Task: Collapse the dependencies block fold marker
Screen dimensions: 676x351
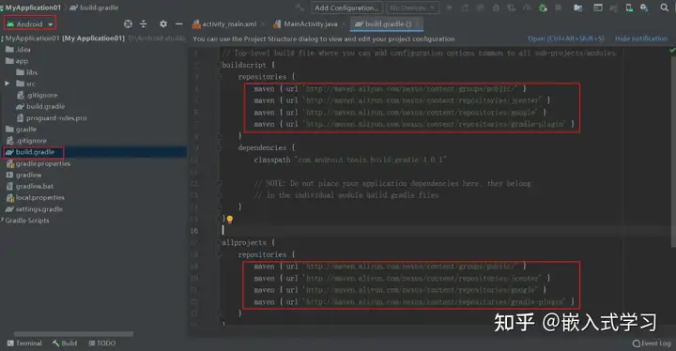Action: click(219, 147)
